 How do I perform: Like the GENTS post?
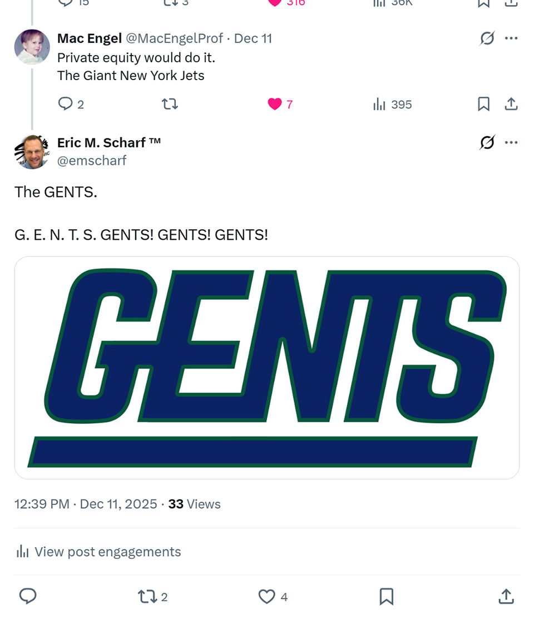[x=267, y=597]
